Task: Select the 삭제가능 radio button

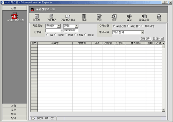Action: [142, 26]
